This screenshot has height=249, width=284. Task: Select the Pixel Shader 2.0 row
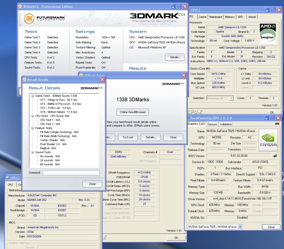point(53,144)
